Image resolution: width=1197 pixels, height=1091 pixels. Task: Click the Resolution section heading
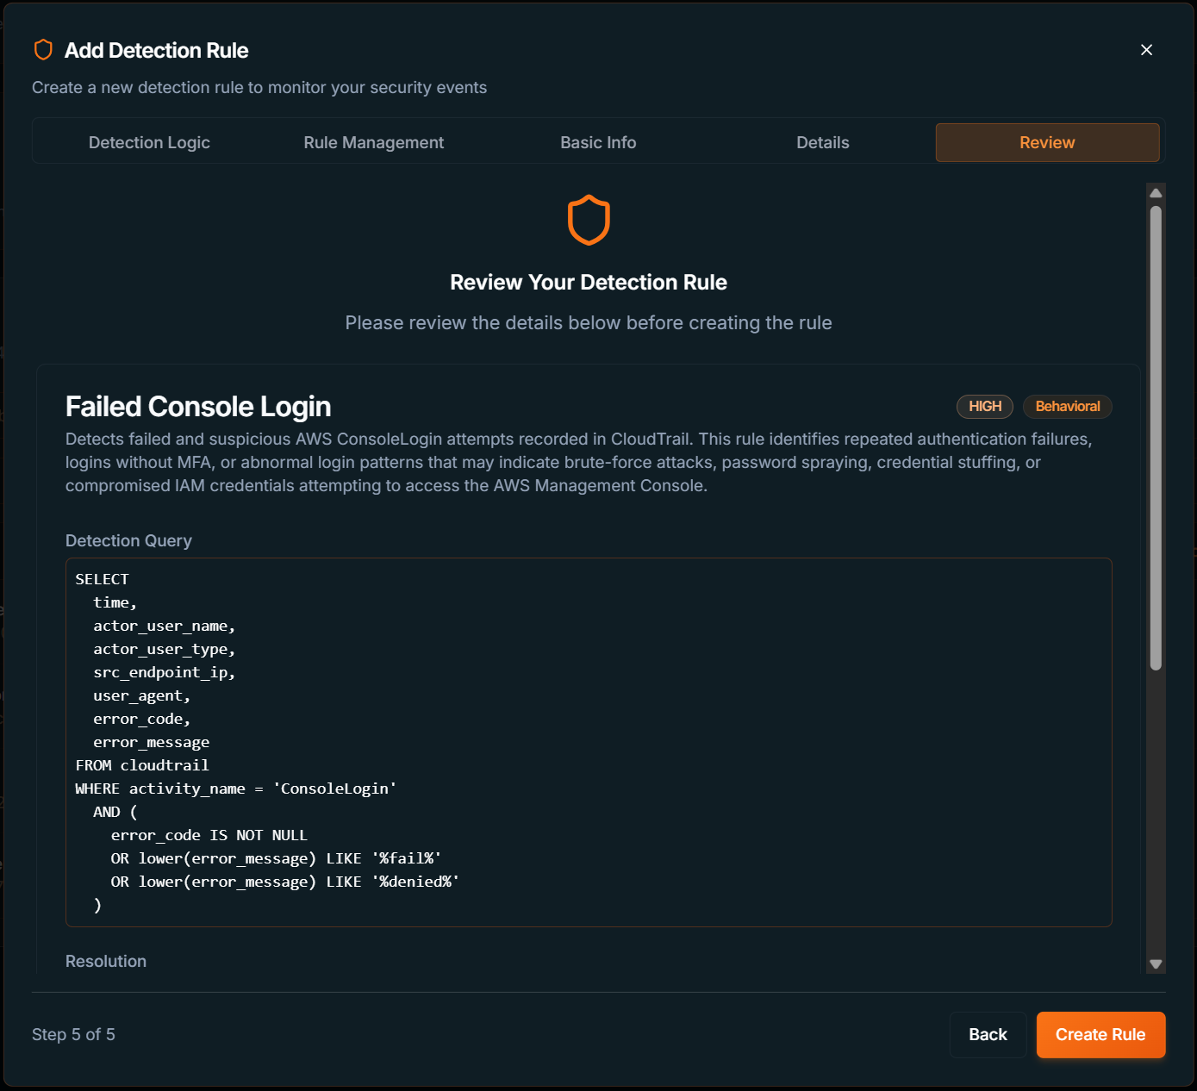(106, 961)
